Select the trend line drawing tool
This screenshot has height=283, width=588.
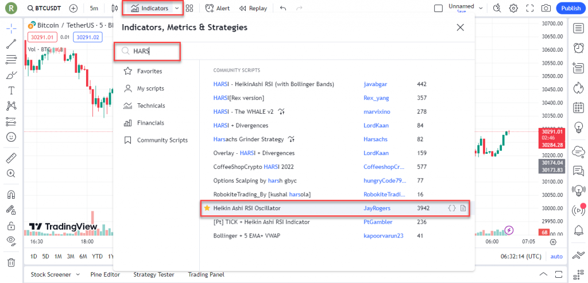coord(11,44)
